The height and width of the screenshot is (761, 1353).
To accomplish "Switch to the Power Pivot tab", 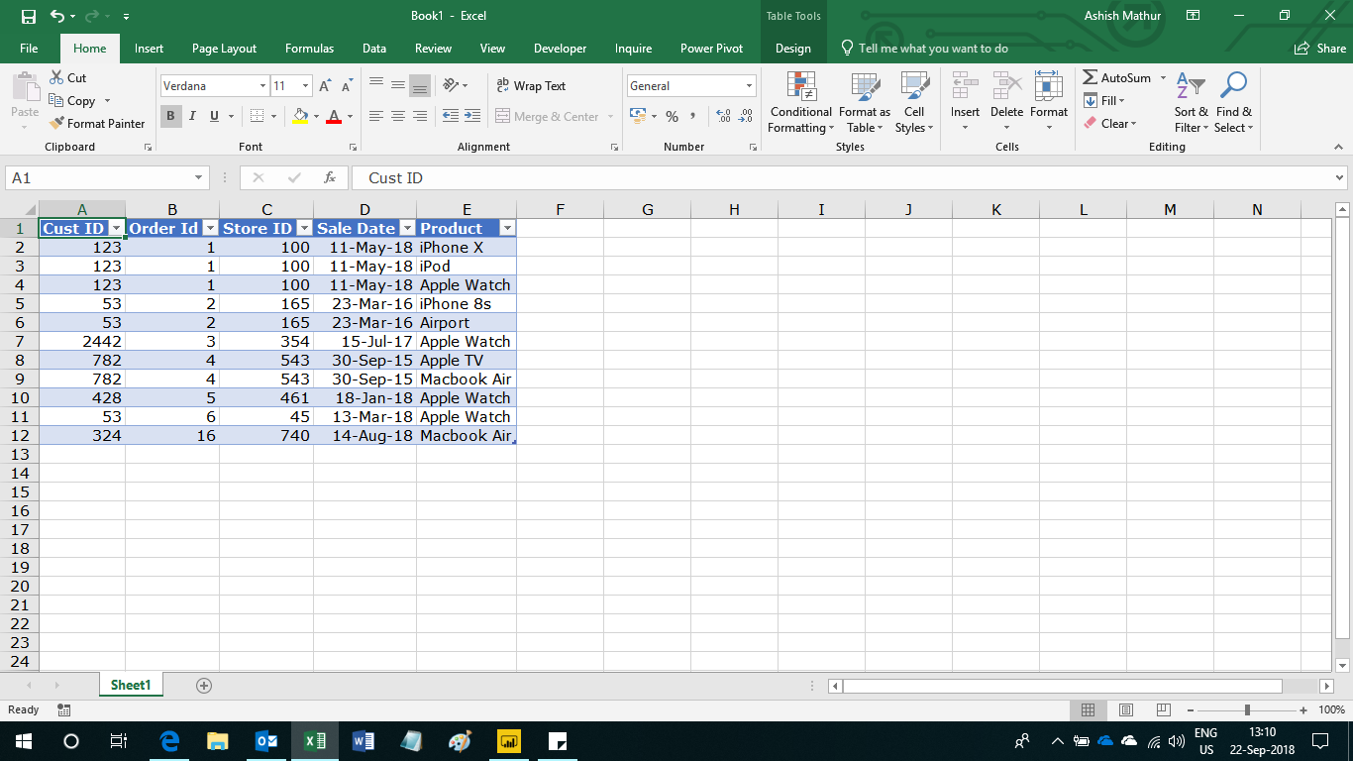I will pos(711,48).
